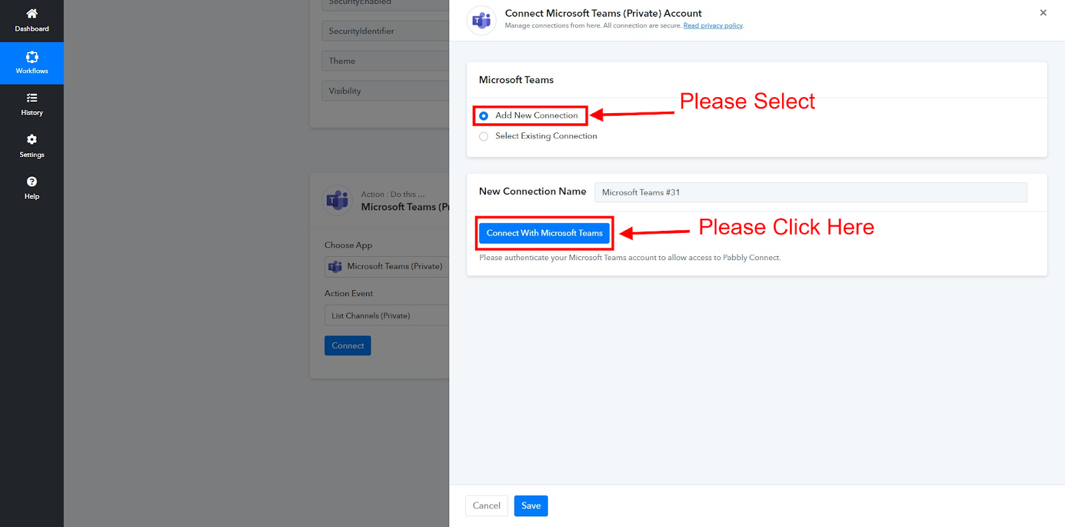Click the Microsoft Teams logo in dialog header

pos(481,20)
